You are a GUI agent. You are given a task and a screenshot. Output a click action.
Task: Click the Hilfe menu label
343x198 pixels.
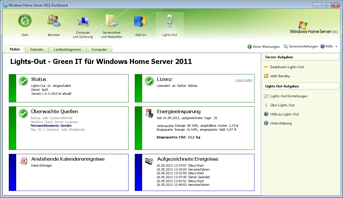(x=329, y=46)
